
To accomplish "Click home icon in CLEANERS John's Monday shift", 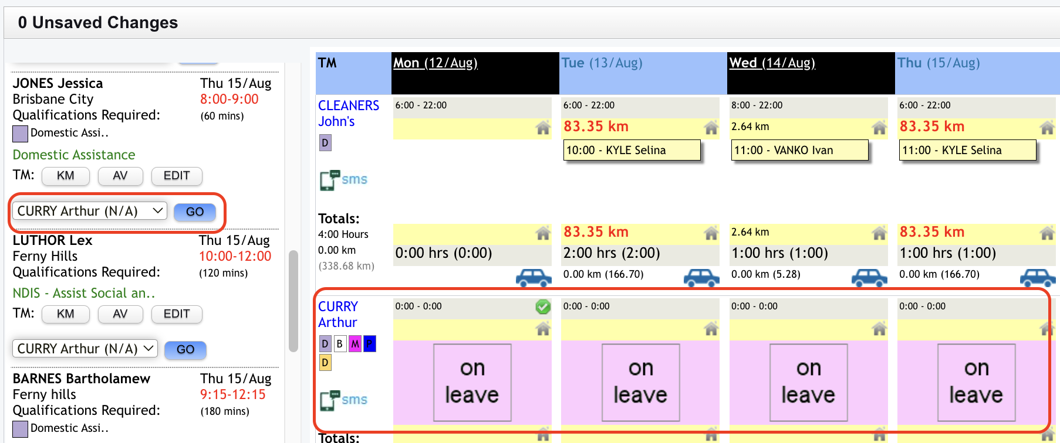I will [543, 127].
